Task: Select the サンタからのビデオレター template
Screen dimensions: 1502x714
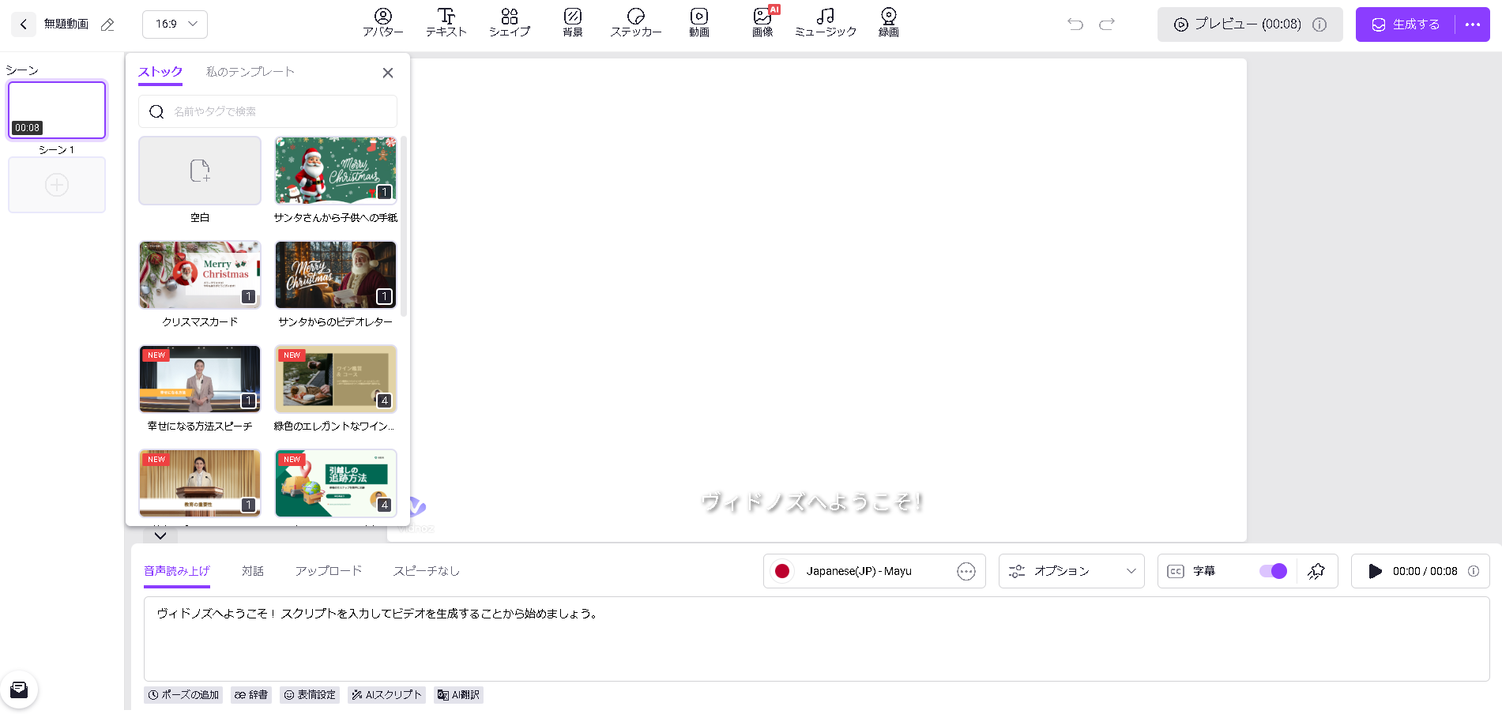Action: click(336, 275)
